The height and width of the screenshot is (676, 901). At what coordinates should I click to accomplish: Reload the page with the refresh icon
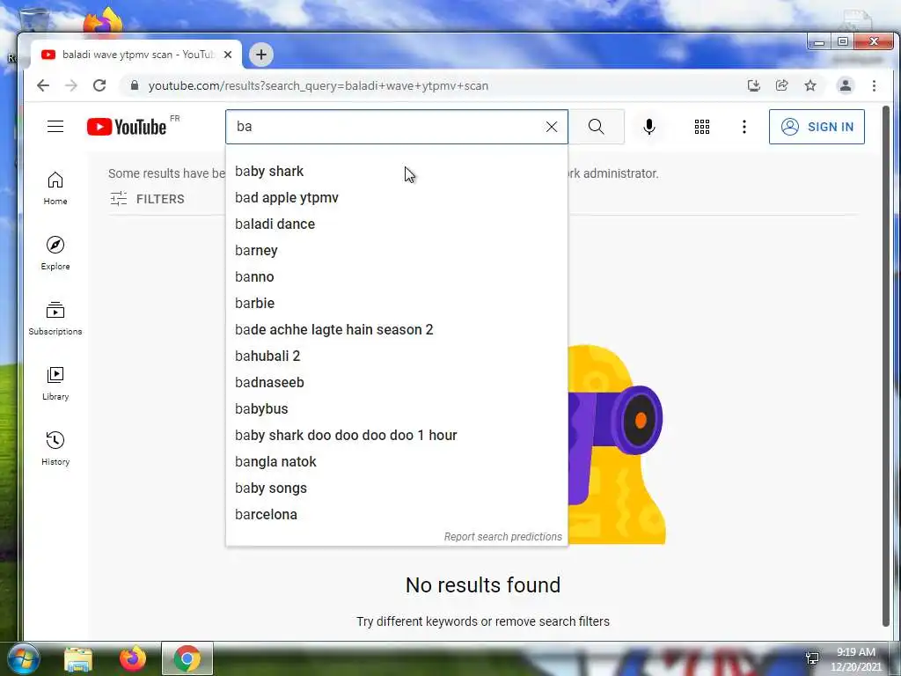tap(99, 85)
